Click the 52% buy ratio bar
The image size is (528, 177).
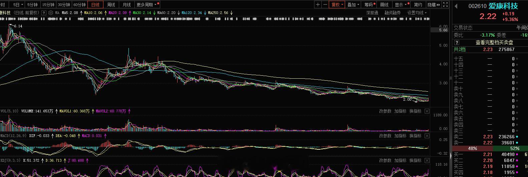[x=510, y=148]
